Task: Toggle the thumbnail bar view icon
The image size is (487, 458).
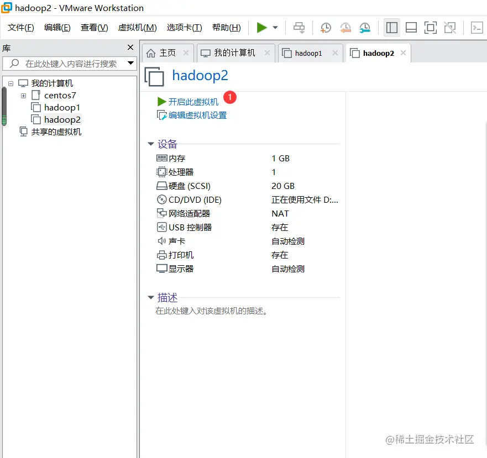Action: click(x=411, y=28)
